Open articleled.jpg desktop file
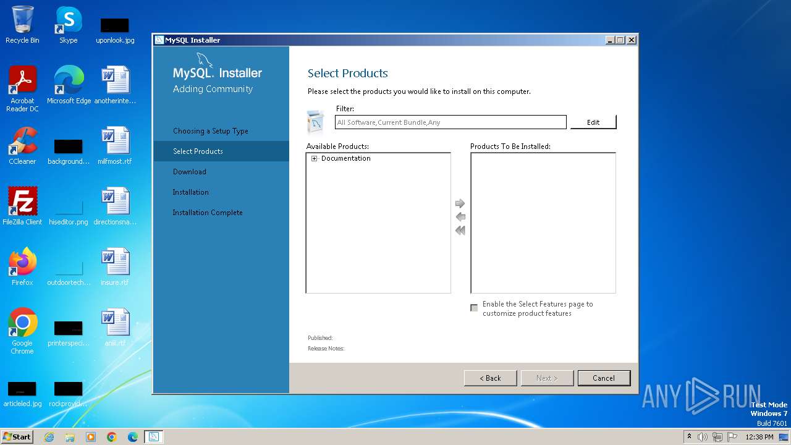 click(22, 394)
